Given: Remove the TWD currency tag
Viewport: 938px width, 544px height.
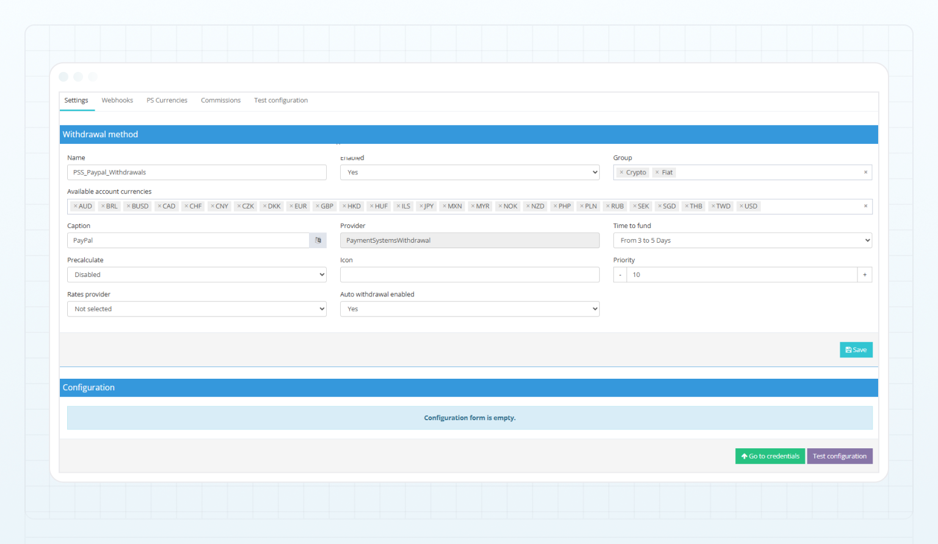Looking at the screenshot, I should pyautogui.click(x=713, y=206).
